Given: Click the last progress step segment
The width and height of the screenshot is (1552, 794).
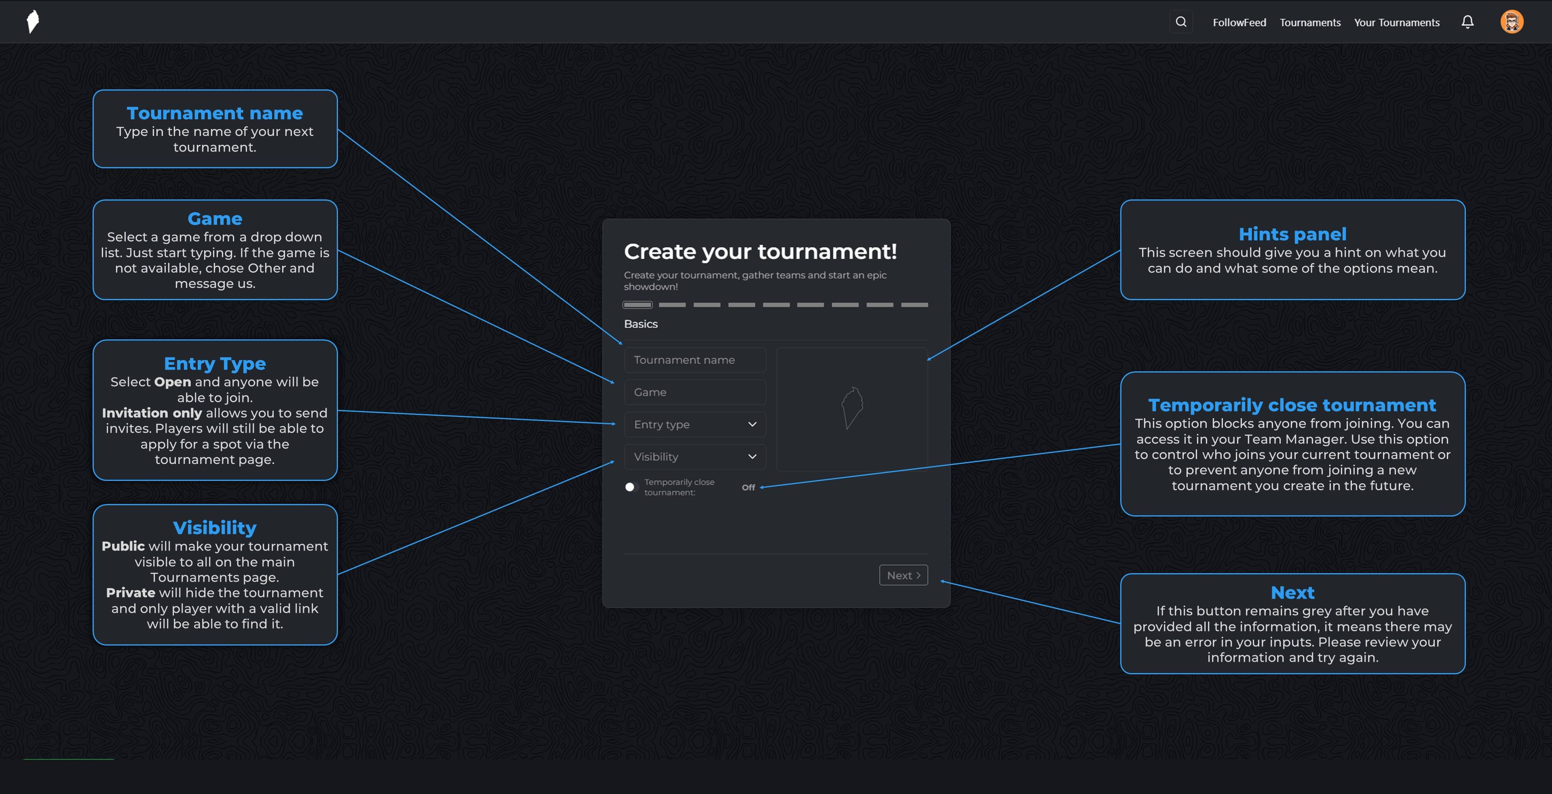Looking at the screenshot, I should [x=914, y=305].
